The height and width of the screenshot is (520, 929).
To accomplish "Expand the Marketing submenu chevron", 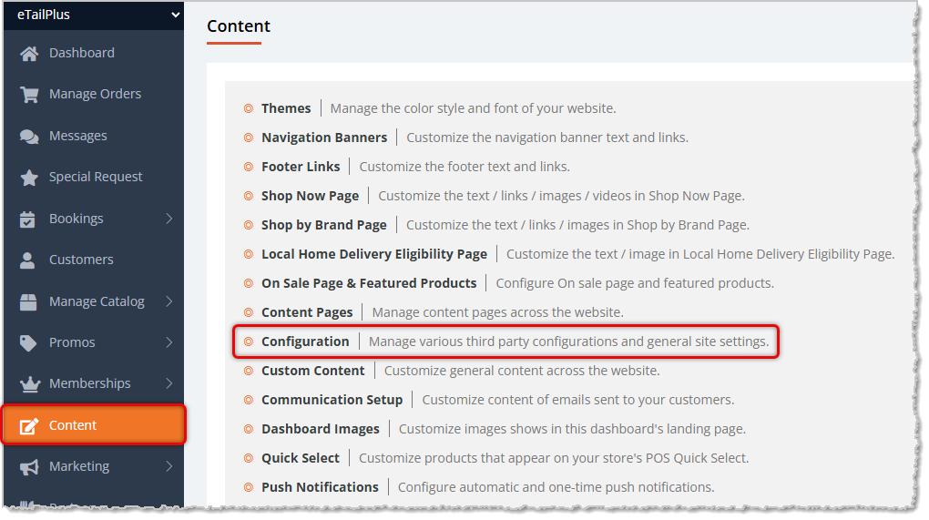I will click(169, 466).
